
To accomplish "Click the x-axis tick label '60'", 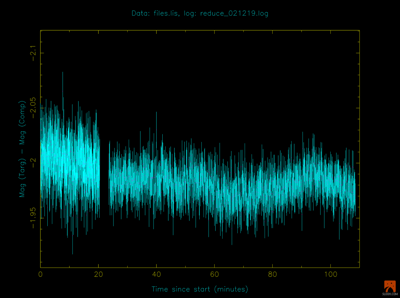I will point(214,275).
